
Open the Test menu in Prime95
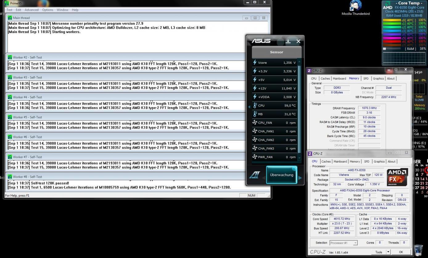pyautogui.click(x=10, y=10)
